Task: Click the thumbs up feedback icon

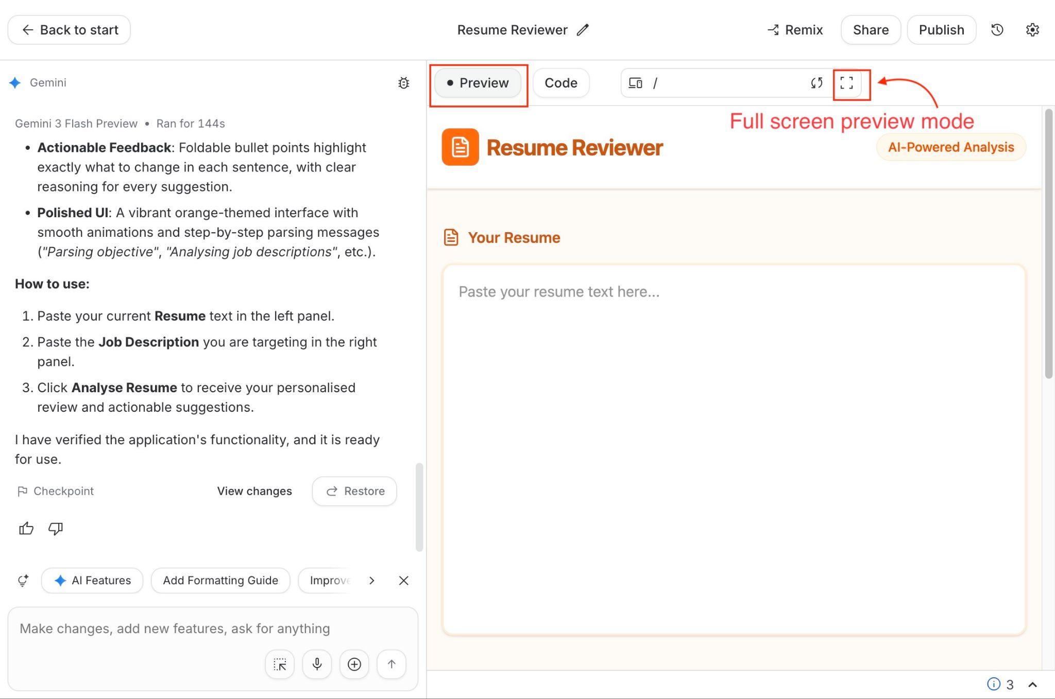Action: [x=26, y=529]
